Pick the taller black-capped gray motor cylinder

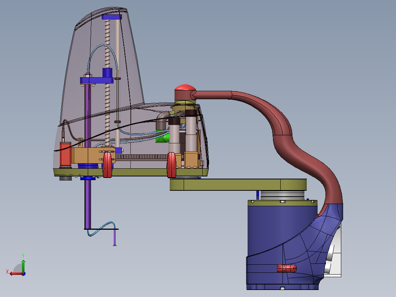point(191,130)
